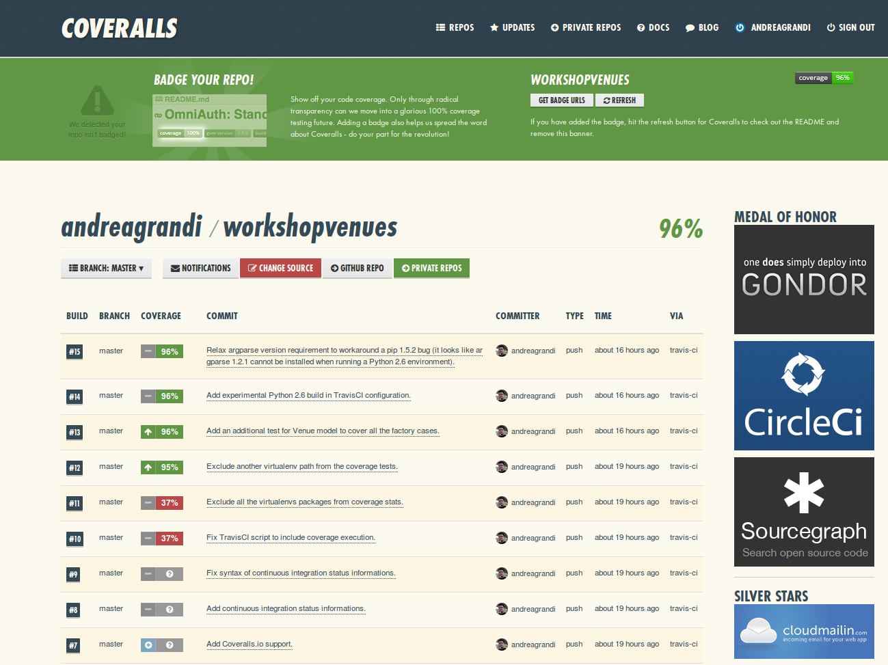Open the 'Add experimental Python 2.6 build' commit
Image resolution: width=888 pixels, height=665 pixels.
(x=309, y=396)
